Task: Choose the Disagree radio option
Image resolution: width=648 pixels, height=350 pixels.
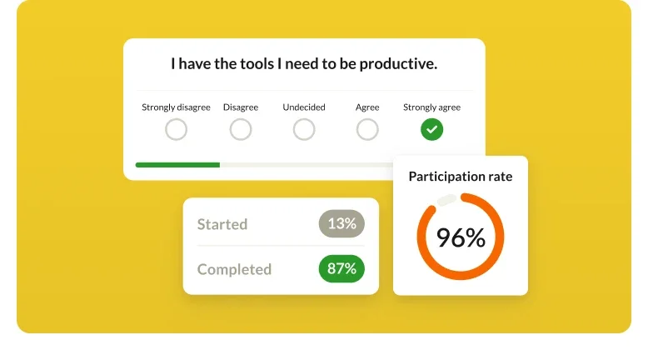Action: (241, 130)
